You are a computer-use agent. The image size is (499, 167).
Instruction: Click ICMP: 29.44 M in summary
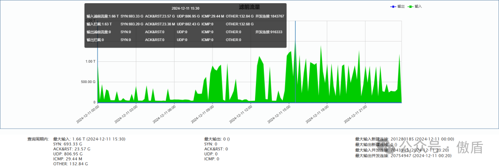tap(68, 159)
